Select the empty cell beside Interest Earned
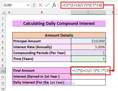The image size is (118, 91). point(88,76)
